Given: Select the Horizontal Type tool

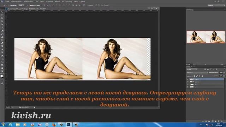Looking at the screenshot, I should [x=2, y=59].
